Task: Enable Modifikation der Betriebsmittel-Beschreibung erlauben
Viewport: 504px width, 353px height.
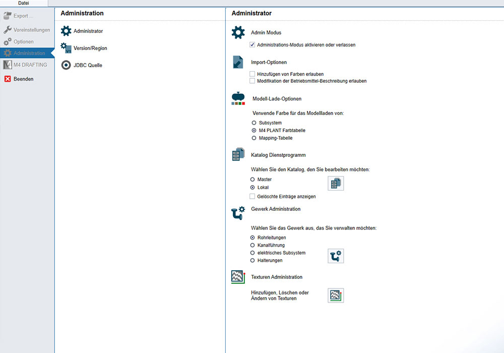Action: (253, 81)
